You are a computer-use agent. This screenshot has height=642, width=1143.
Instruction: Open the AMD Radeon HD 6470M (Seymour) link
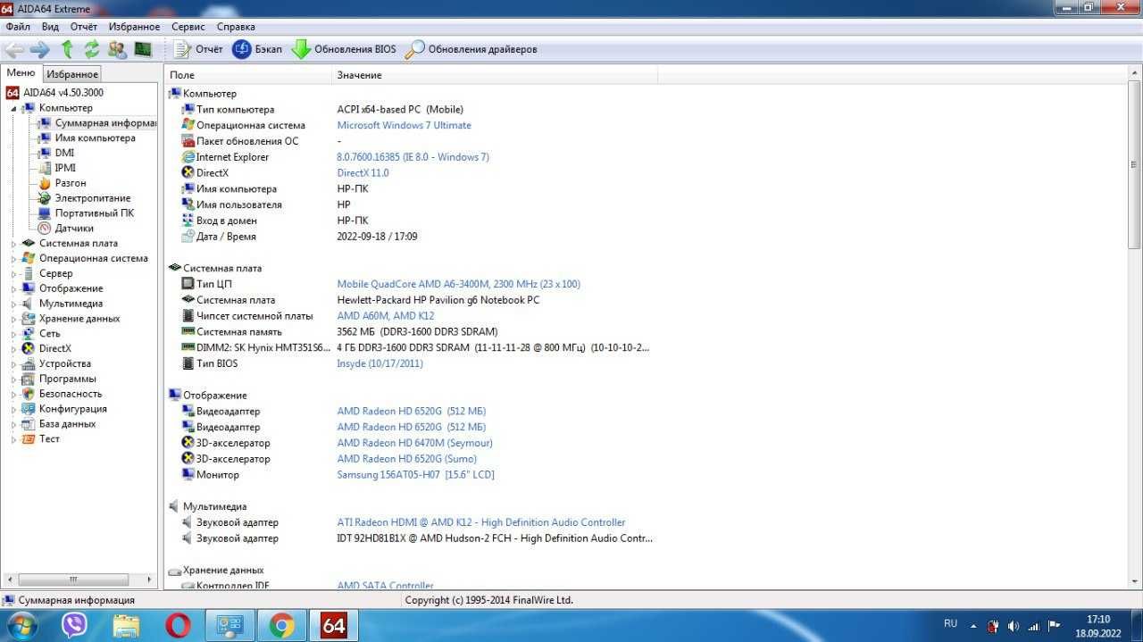(414, 443)
